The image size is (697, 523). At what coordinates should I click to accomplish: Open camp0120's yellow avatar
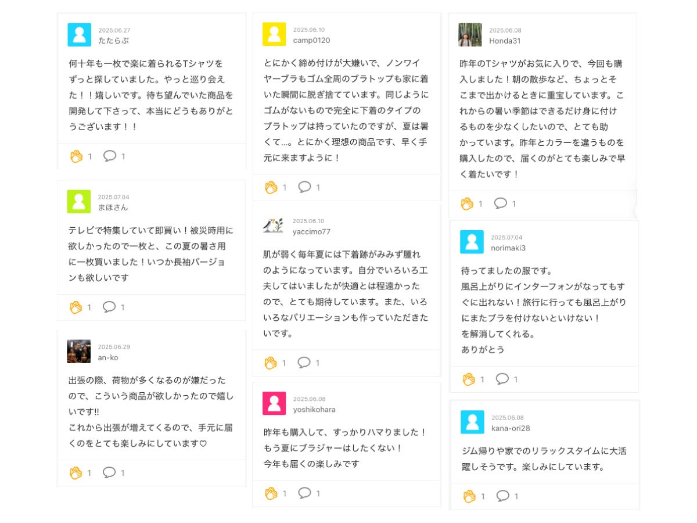[x=274, y=34]
